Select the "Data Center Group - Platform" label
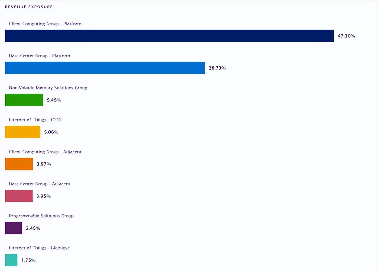The width and height of the screenshot is (378, 271). pos(40,56)
